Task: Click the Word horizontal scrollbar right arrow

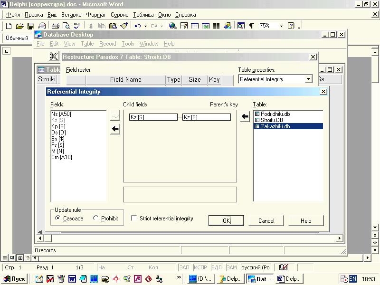Action: [x=367, y=257]
